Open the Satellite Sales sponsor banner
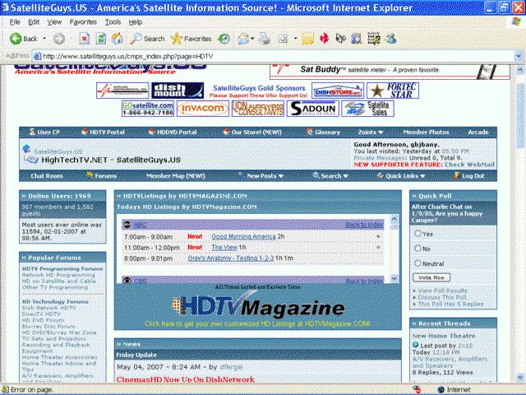The height and width of the screenshot is (395, 526). 367,109
